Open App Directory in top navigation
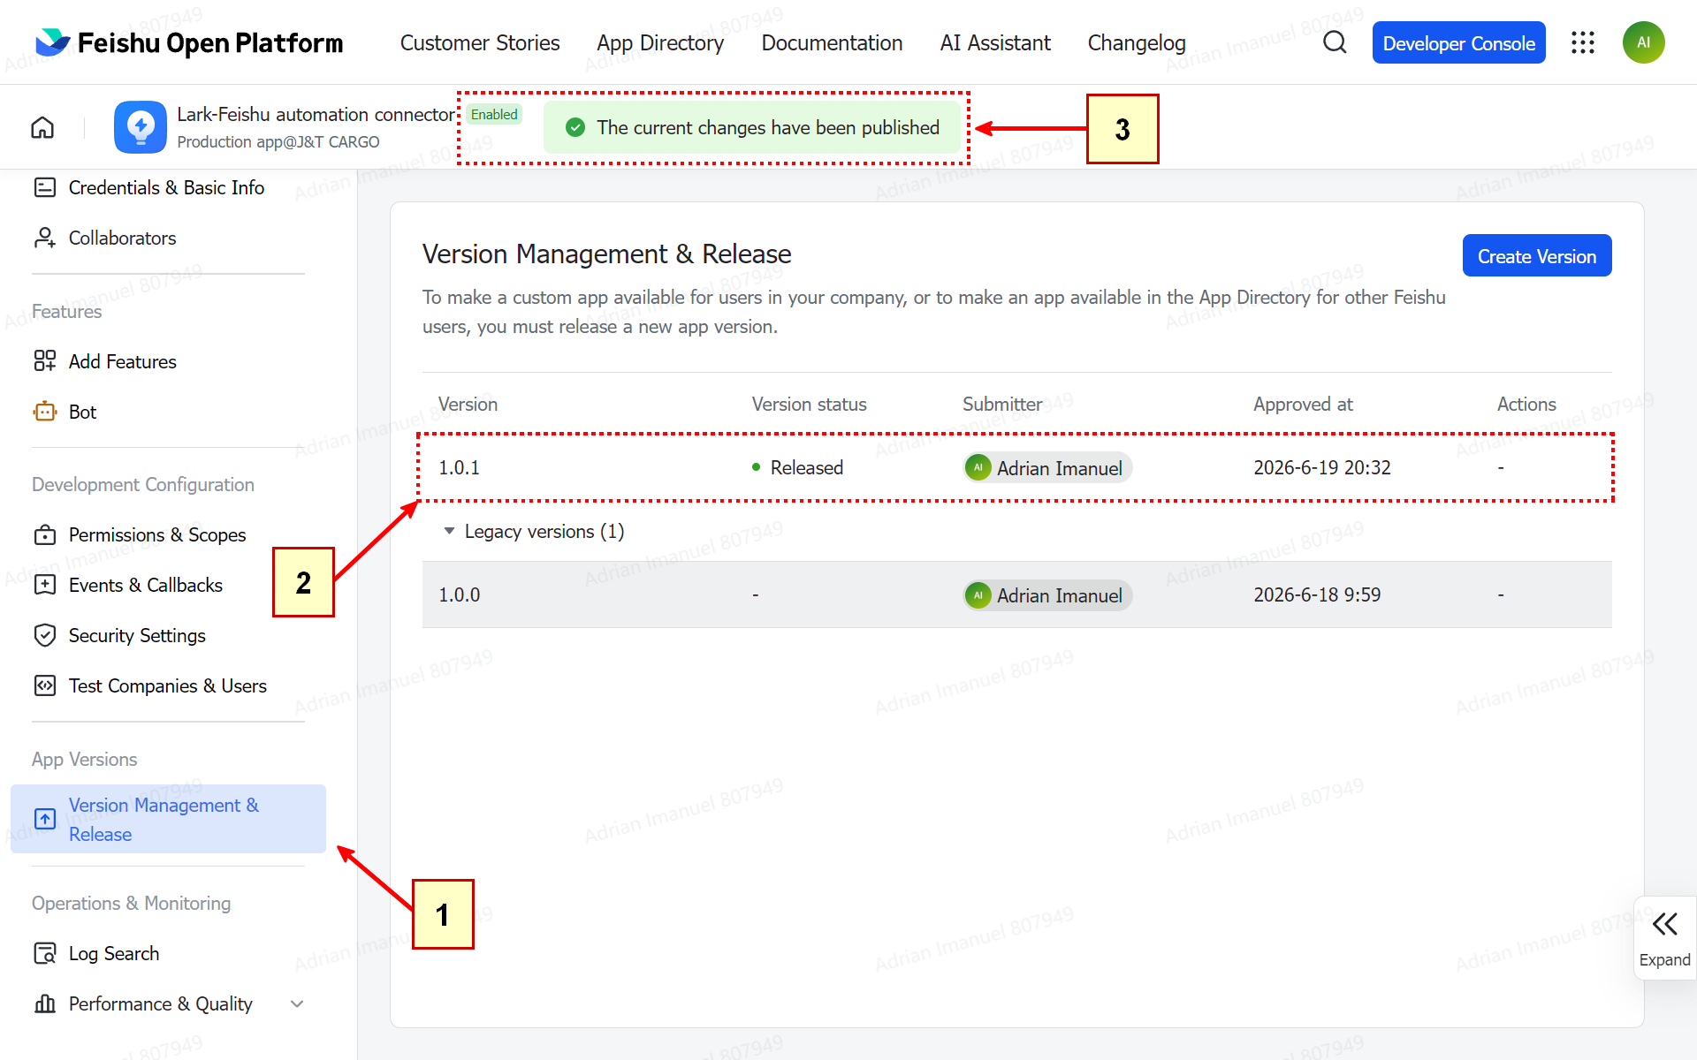1697x1060 pixels. pyautogui.click(x=660, y=42)
